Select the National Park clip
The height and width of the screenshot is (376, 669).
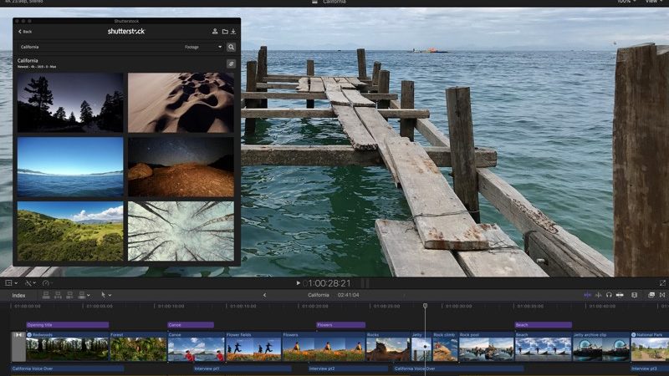coord(650,347)
